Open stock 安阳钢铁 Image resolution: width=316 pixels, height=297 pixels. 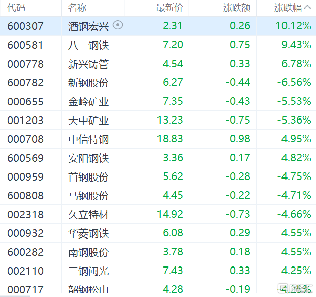tap(88, 158)
